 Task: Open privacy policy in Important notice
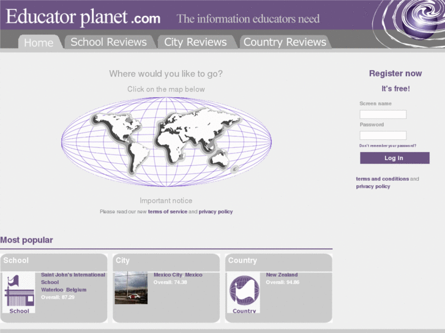point(215,211)
